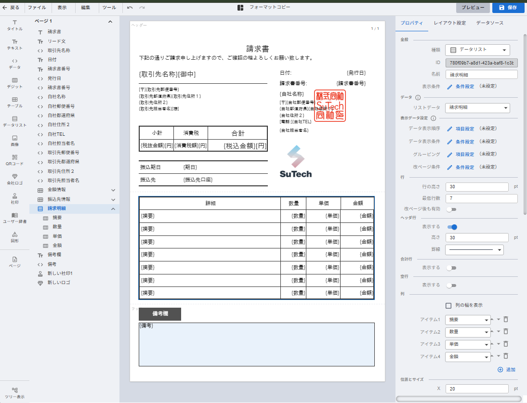Enable 合計行 表示する toggle
The height and width of the screenshot is (403, 527).
tap(451, 268)
